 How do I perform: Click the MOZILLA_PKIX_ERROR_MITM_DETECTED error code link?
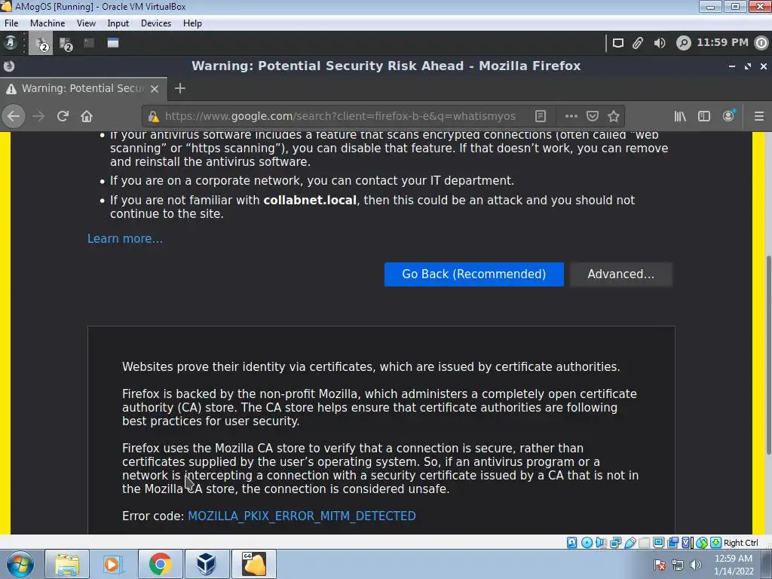pos(302,516)
